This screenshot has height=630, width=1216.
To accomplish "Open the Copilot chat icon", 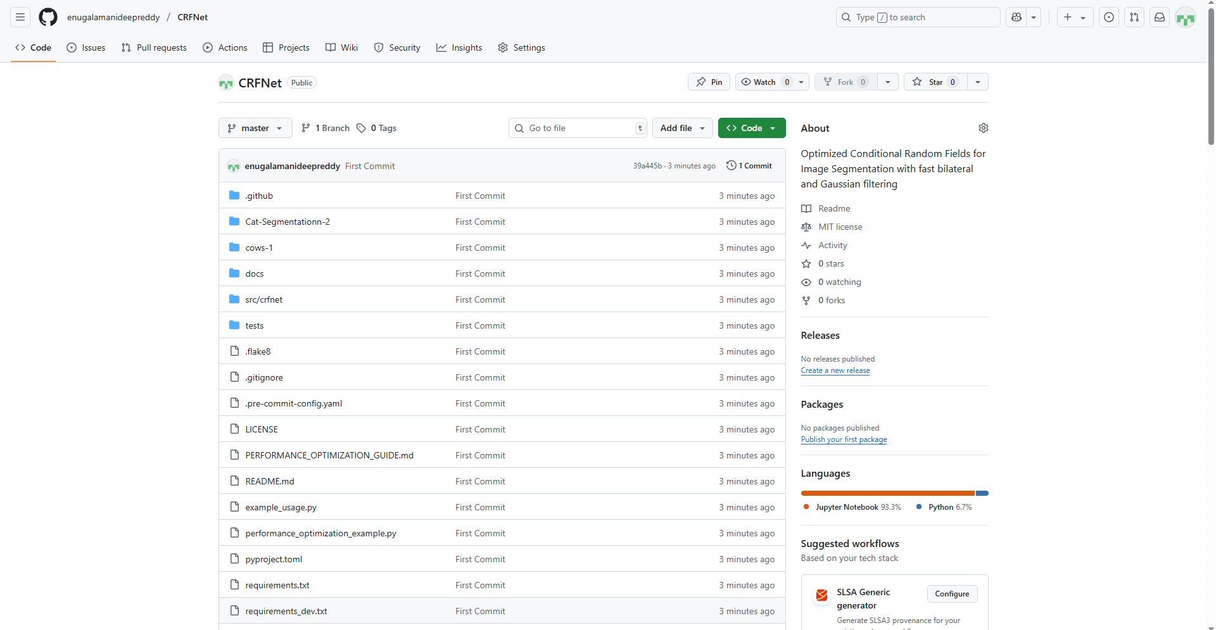I will pyautogui.click(x=1016, y=17).
